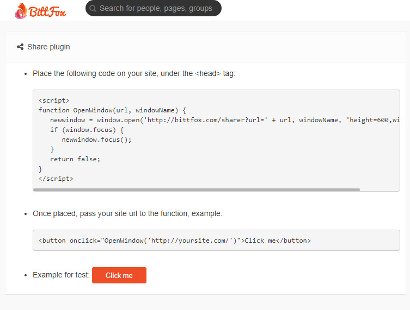This screenshot has width=410, height=310.
Task: Click the opening <script> tag line
Action: point(54,100)
